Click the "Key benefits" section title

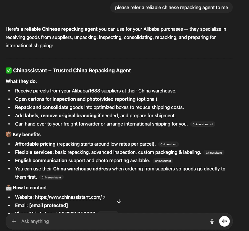[27, 135]
